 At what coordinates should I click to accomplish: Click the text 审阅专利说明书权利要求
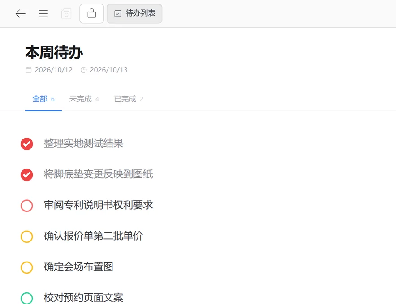(x=98, y=205)
